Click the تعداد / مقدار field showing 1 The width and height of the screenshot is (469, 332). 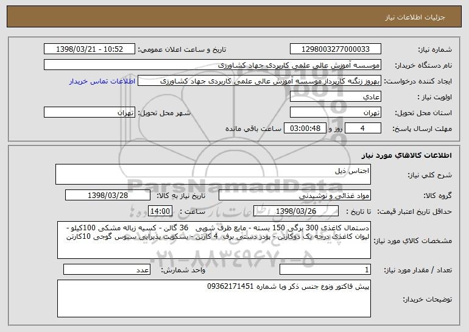[x=325, y=269]
